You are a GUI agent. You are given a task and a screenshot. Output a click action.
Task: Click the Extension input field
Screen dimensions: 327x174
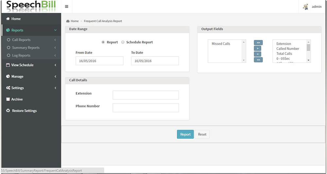pyautogui.click(x=146, y=95)
